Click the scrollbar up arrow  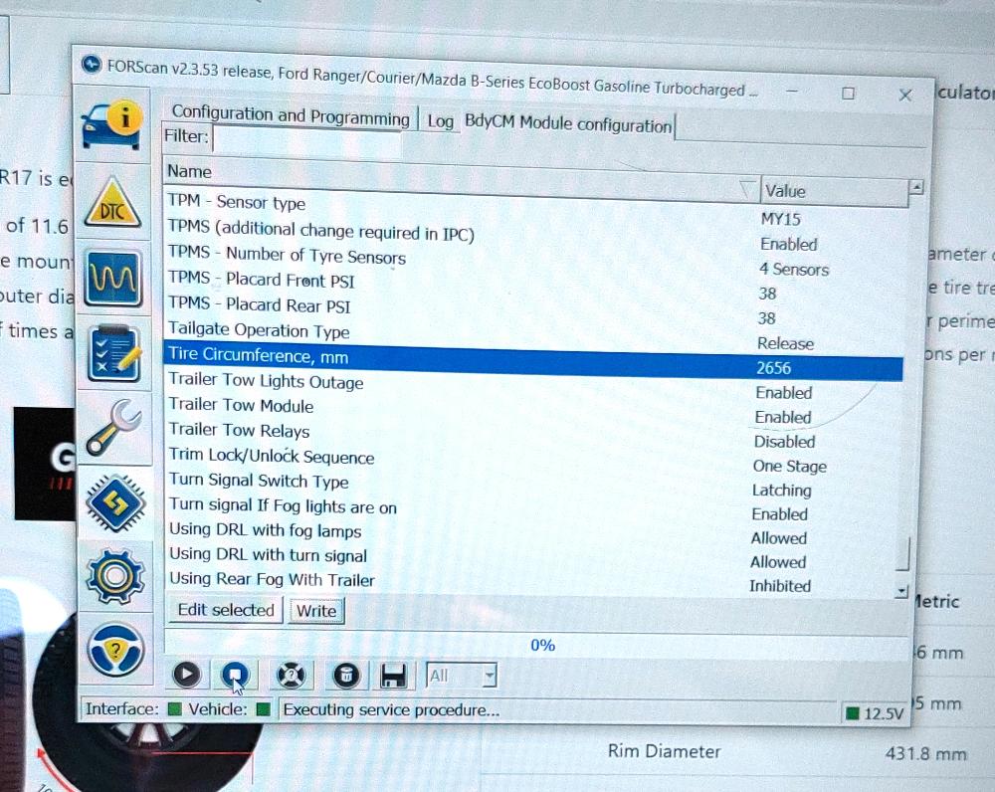pyautogui.click(x=915, y=188)
